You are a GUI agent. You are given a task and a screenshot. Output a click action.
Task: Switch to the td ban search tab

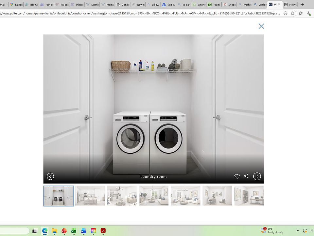(x=184, y=4)
